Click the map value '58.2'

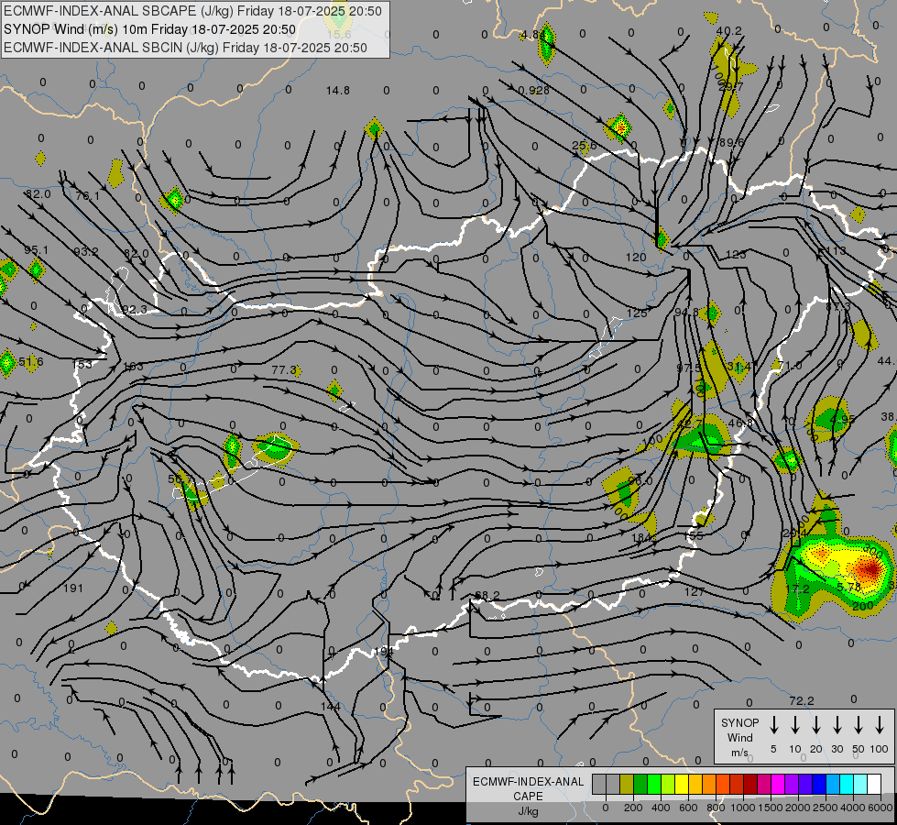pos(487,596)
